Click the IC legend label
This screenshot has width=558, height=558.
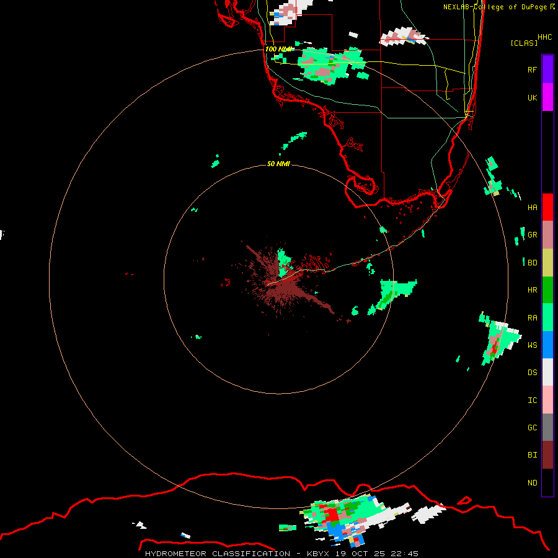[533, 401]
